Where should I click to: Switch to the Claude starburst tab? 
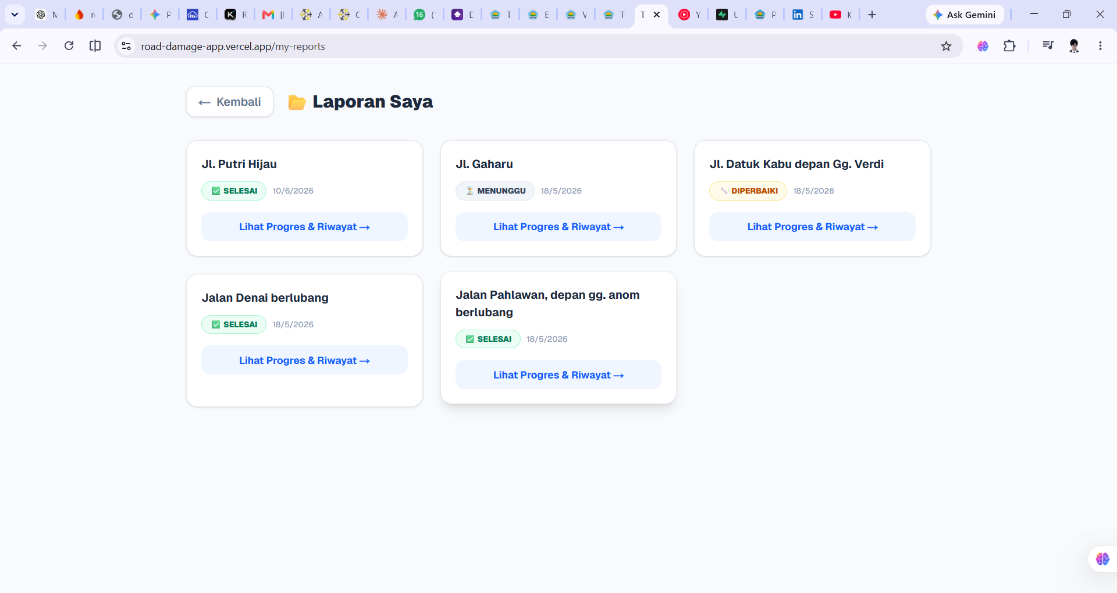point(387,15)
